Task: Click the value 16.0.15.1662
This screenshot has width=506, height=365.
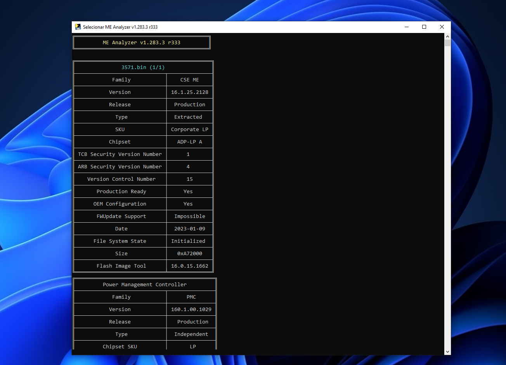Action: [190, 266]
